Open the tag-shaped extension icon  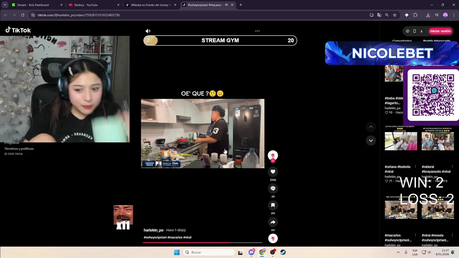click(407, 15)
